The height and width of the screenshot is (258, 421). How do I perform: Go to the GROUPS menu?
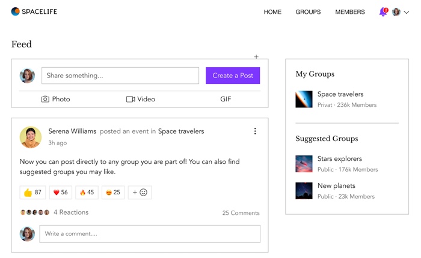pyautogui.click(x=308, y=12)
